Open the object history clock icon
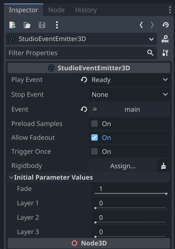175x249 pixels. point(165,25)
